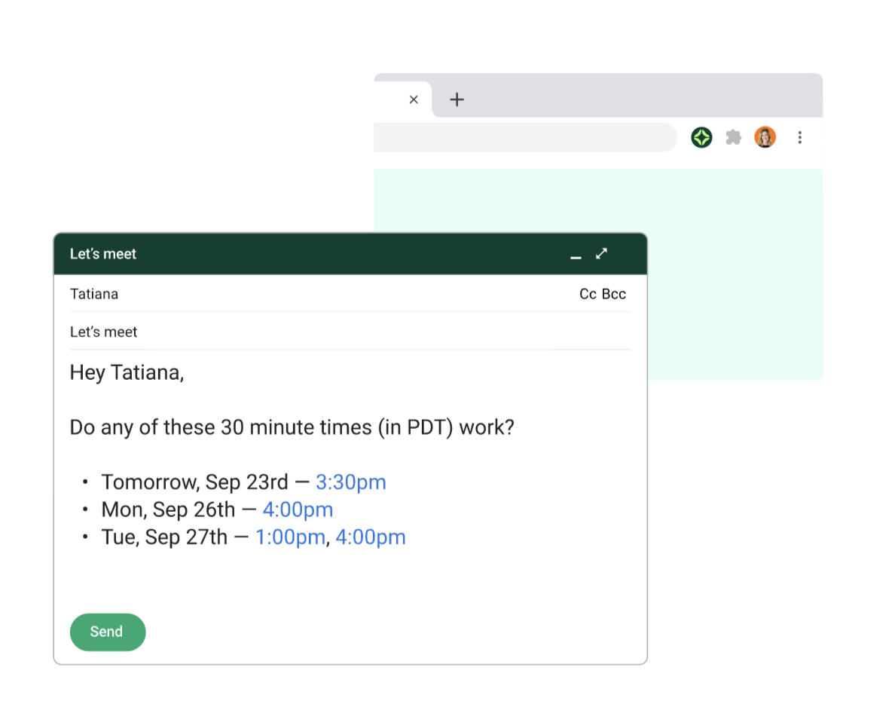
Task: Click the Tue Sep 27th 4:00pm link
Action: pyautogui.click(x=370, y=537)
